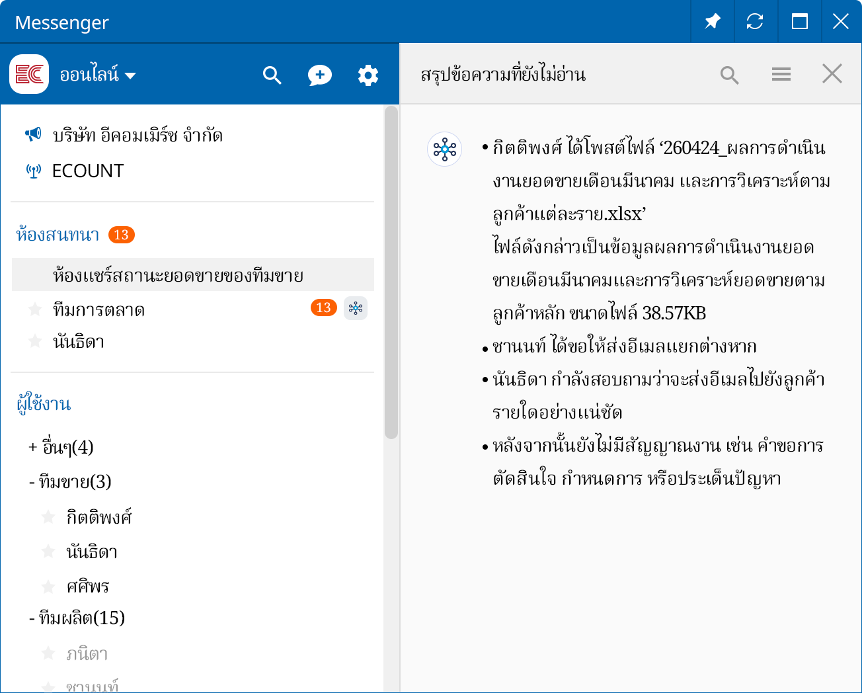Select user นันธิดา in ทีมขาย
The image size is (862, 693).
pos(92,551)
